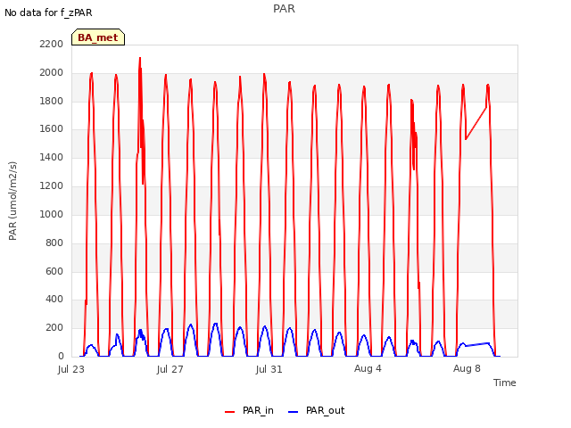Click the 600 y-axis tick label

[54, 271]
